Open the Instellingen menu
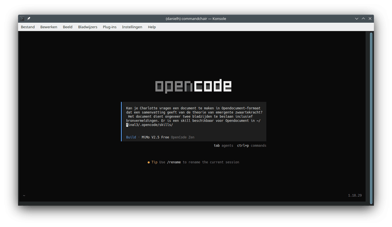 (x=132, y=27)
